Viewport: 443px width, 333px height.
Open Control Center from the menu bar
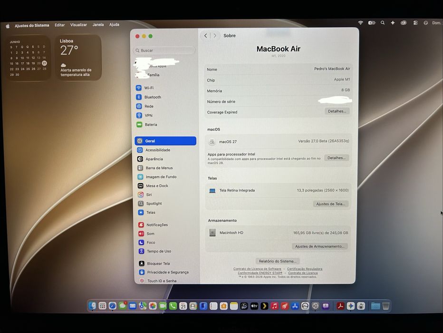point(415,23)
